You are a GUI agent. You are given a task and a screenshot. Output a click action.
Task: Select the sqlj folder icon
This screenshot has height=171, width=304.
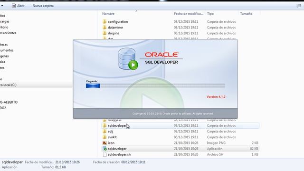pyautogui.click(x=104, y=131)
